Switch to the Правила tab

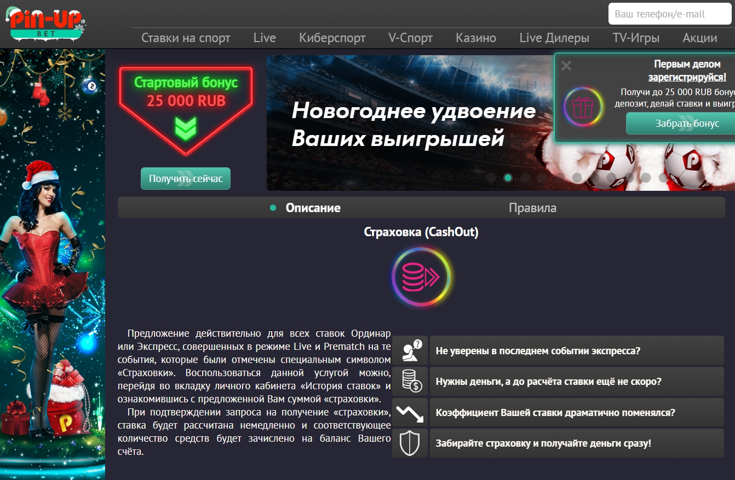coord(532,208)
